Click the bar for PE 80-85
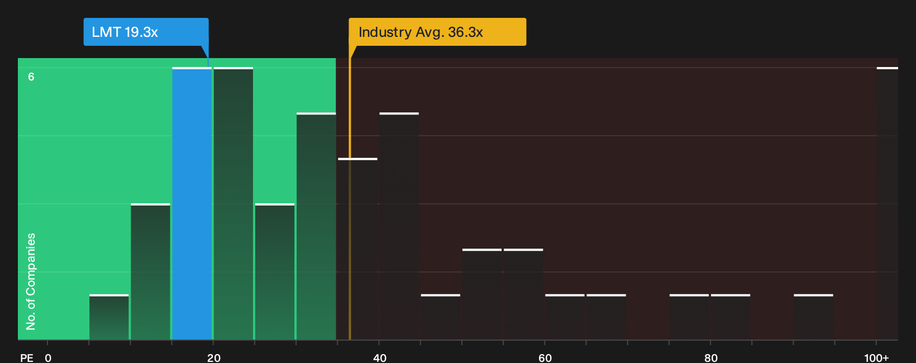The image size is (916, 363). point(731,317)
